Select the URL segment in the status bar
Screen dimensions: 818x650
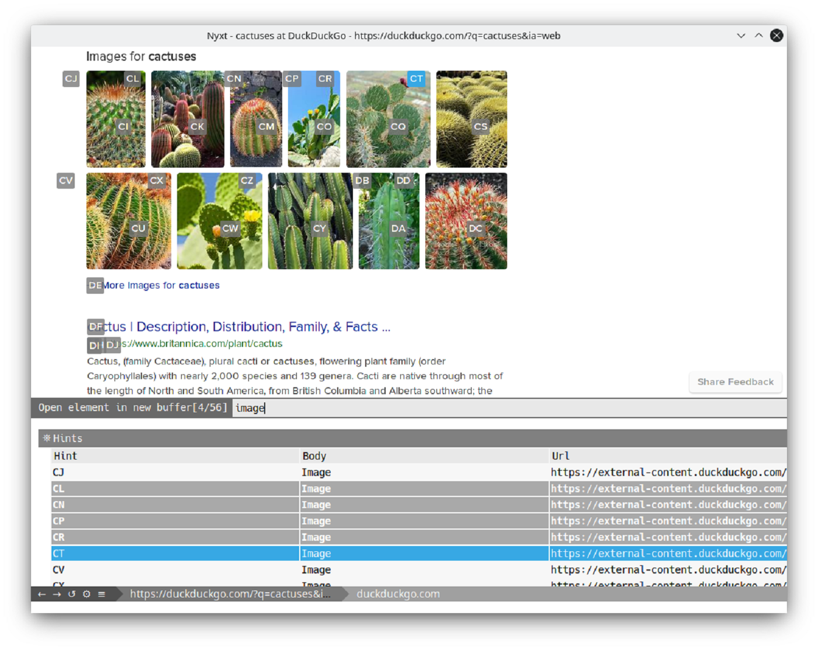[230, 594]
